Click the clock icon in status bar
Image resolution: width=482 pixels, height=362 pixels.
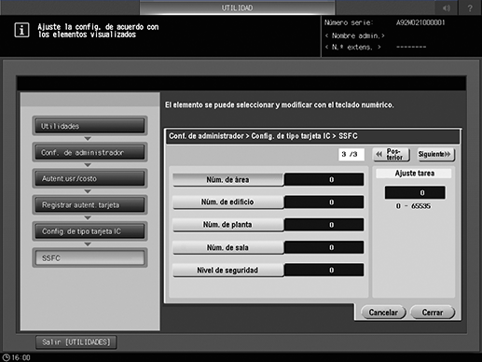click(6, 357)
